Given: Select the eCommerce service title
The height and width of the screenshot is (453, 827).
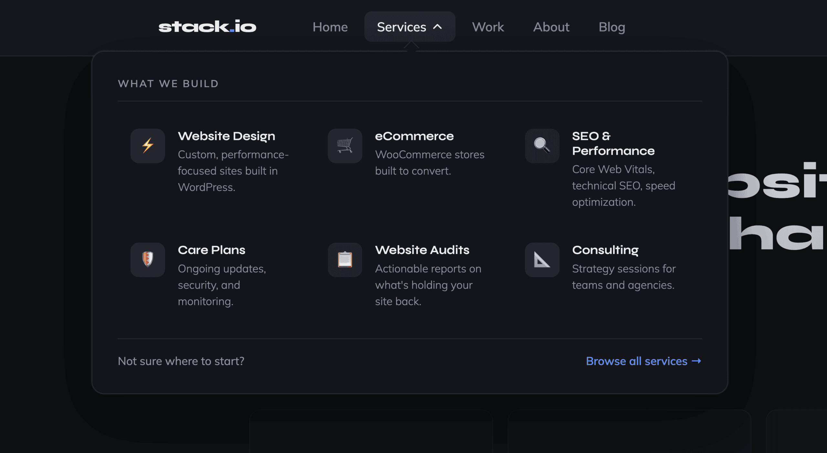Looking at the screenshot, I should click(x=414, y=136).
